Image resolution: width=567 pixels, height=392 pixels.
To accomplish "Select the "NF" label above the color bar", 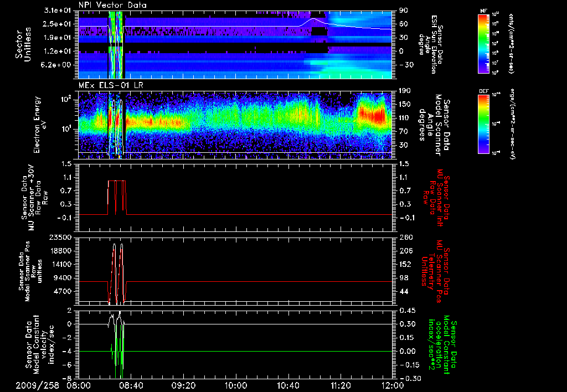I will pyautogui.click(x=483, y=11).
